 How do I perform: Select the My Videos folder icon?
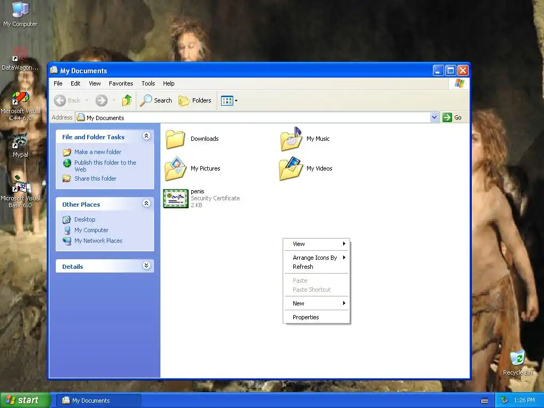click(x=291, y=168)
